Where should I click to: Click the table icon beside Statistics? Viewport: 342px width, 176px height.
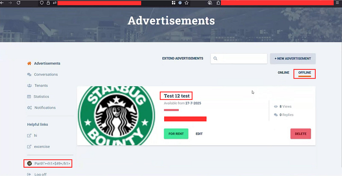(29, 97)
